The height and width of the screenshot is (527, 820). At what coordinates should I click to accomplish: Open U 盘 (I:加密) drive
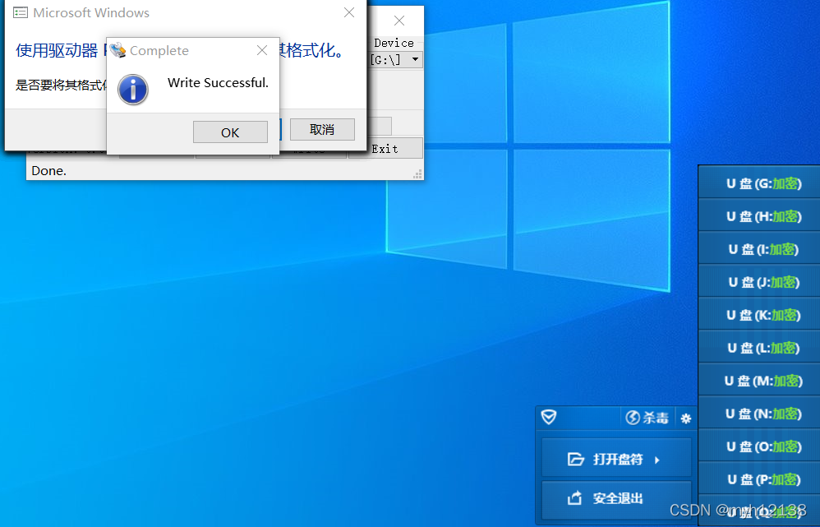pyautogui.click(x=759, y=249)
